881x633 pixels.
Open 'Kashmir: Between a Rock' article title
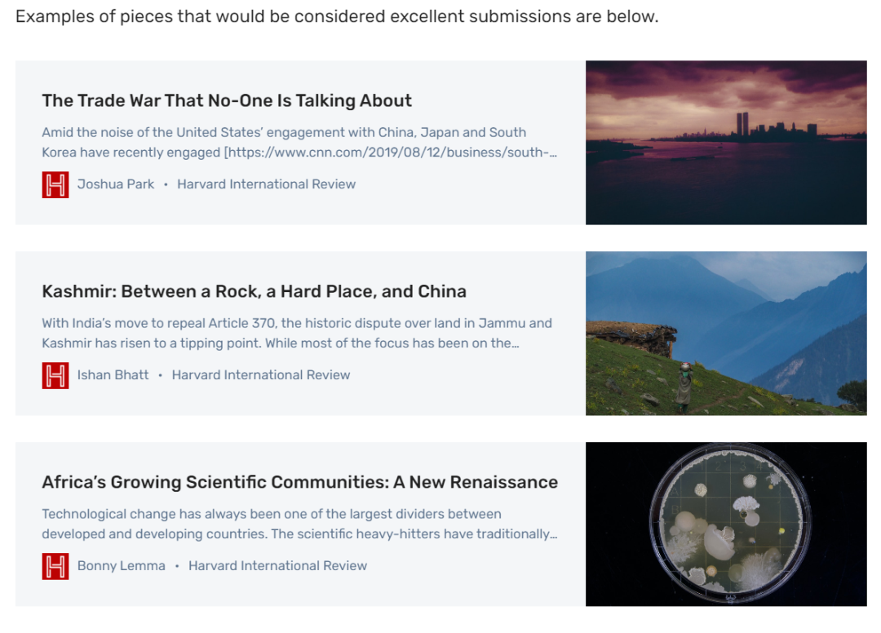coord(254,292)
